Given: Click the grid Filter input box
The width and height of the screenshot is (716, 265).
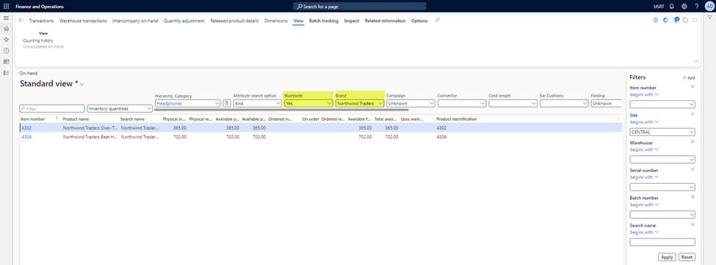Looking at the screenshot, I should [x=52, y=109].
